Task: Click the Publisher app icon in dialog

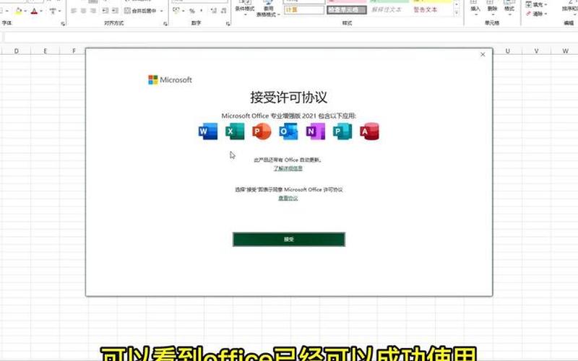Action: pos(342,131)
